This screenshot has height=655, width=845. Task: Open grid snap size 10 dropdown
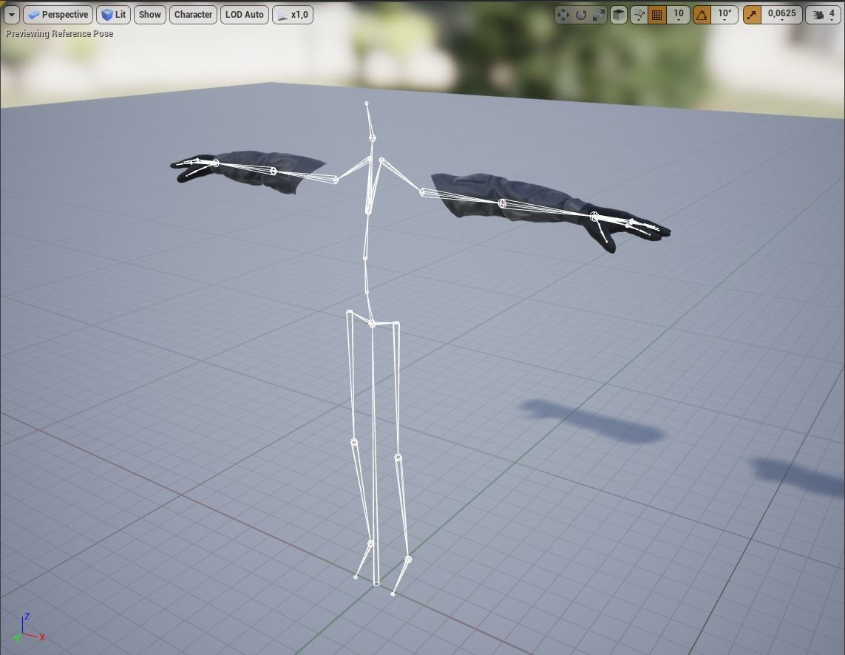click(679, 15)
